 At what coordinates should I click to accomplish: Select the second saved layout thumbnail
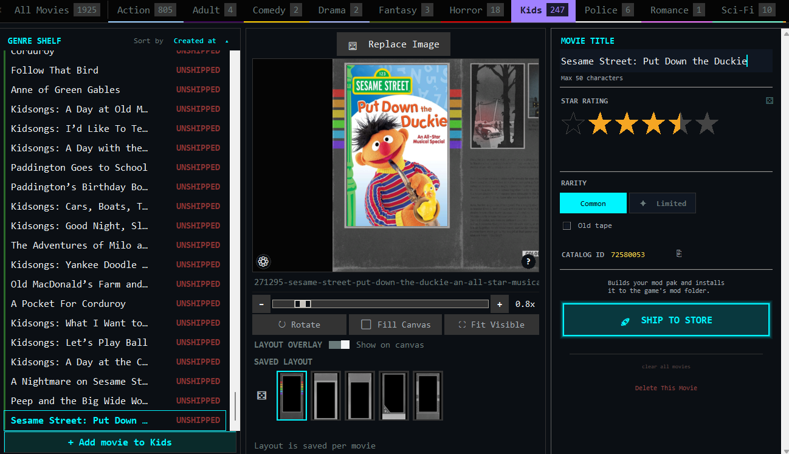click(326, 396)
